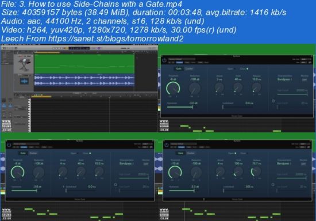The height and width of the screenshot is (221, 316).
Task: Click highlighted Compare button on gate with 100 ms hold
Action: tap(181, 147)
